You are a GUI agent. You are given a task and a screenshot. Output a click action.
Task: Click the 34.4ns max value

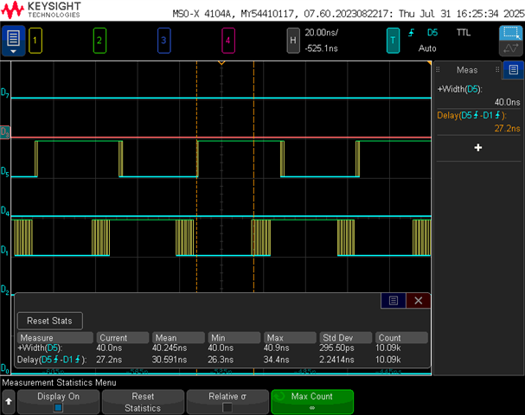tap(276, 360)
